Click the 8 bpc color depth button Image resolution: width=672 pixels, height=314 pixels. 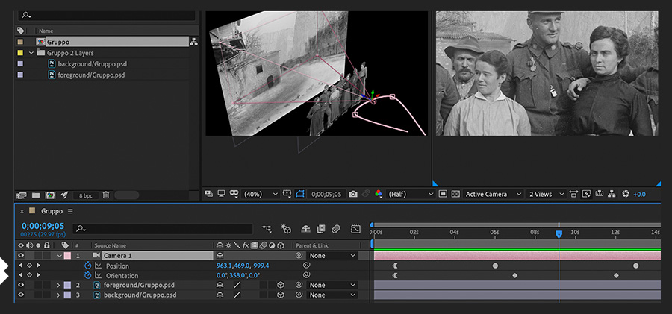tap(86, 195)
